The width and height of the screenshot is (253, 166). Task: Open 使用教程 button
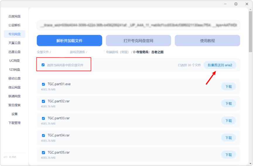pyautogui.click(x=207, y=41)
